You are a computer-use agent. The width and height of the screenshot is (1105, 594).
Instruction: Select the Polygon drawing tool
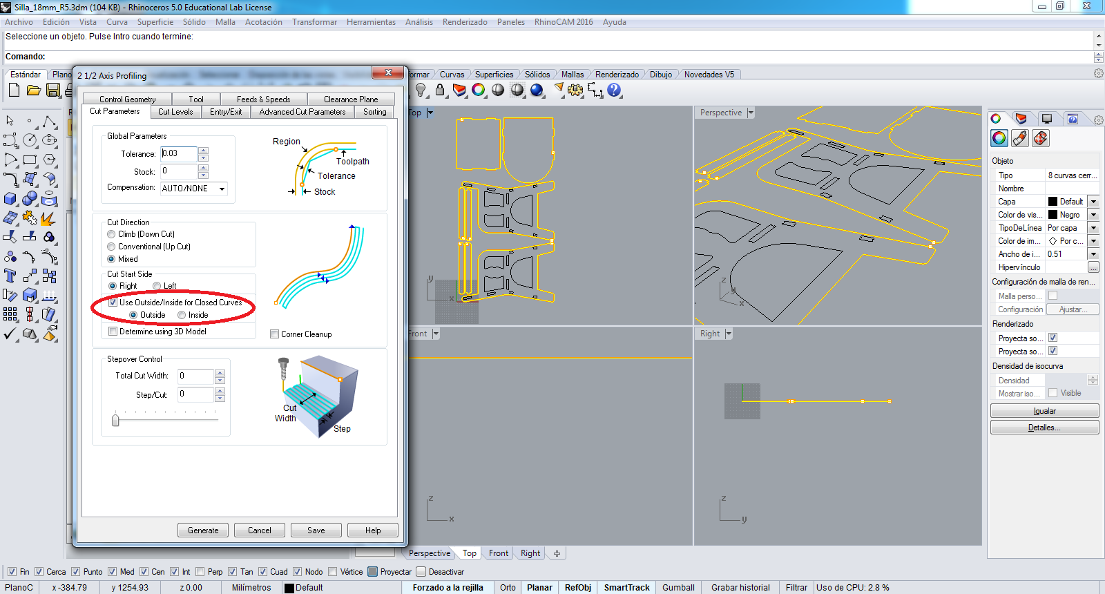pyautogui.click(x=49, y=160)
